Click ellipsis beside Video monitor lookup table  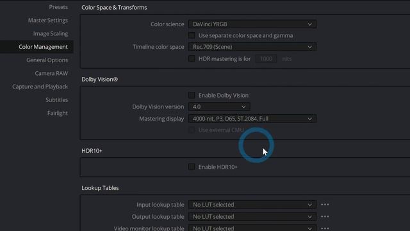[x=325, y=228]
